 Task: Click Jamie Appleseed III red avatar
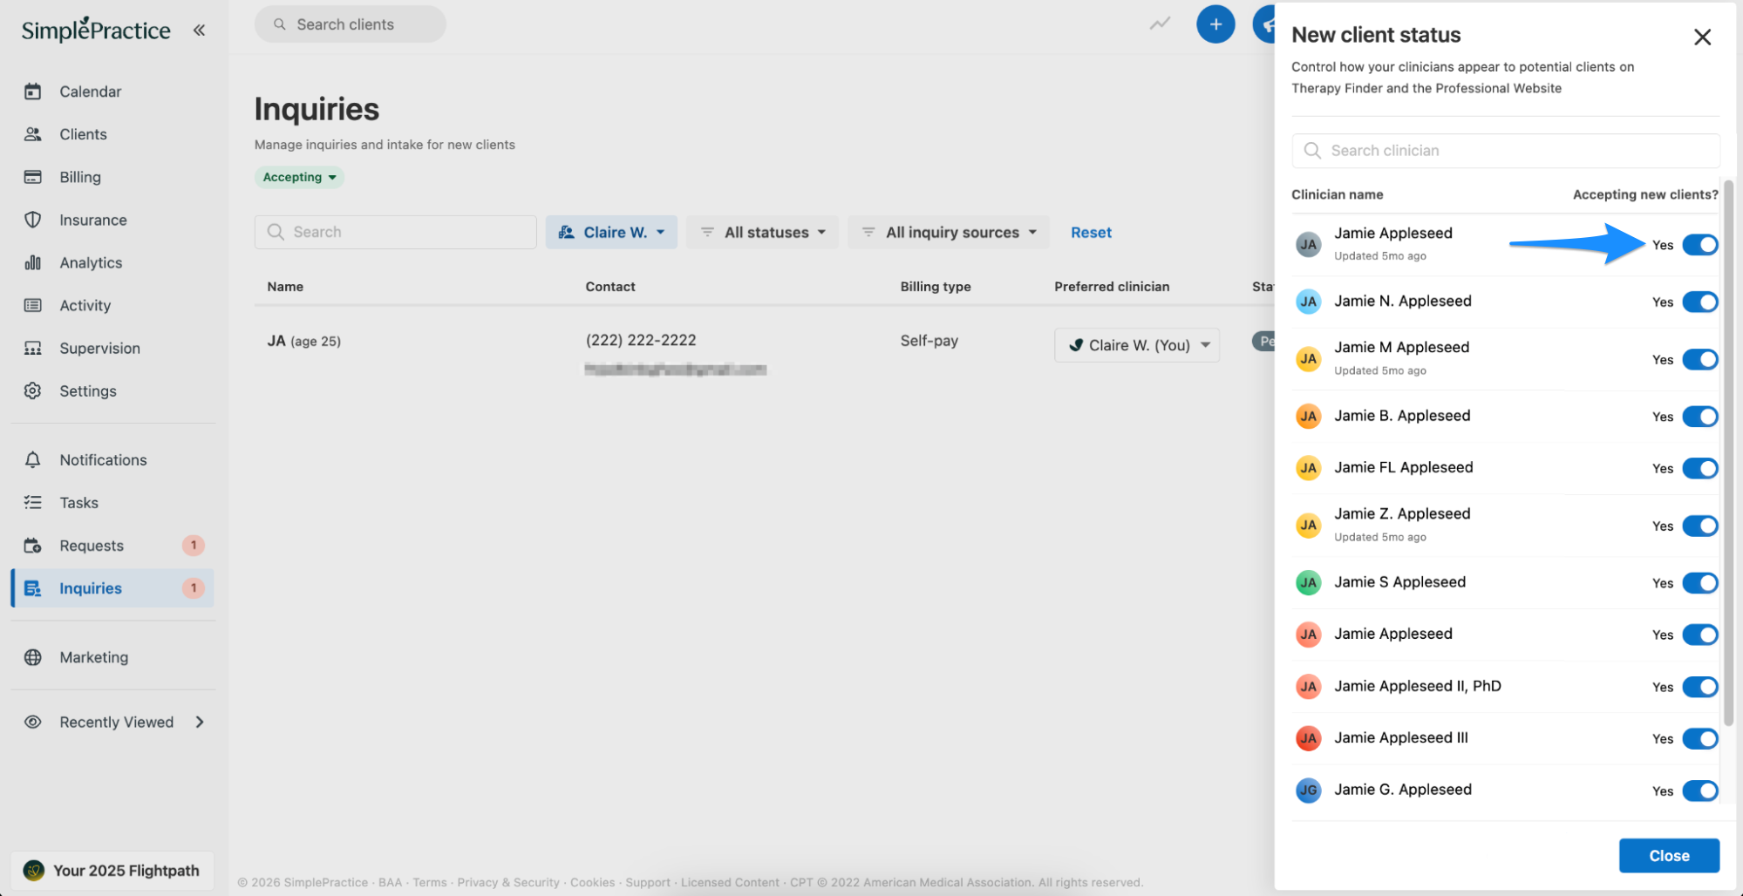pos(1308,738)
